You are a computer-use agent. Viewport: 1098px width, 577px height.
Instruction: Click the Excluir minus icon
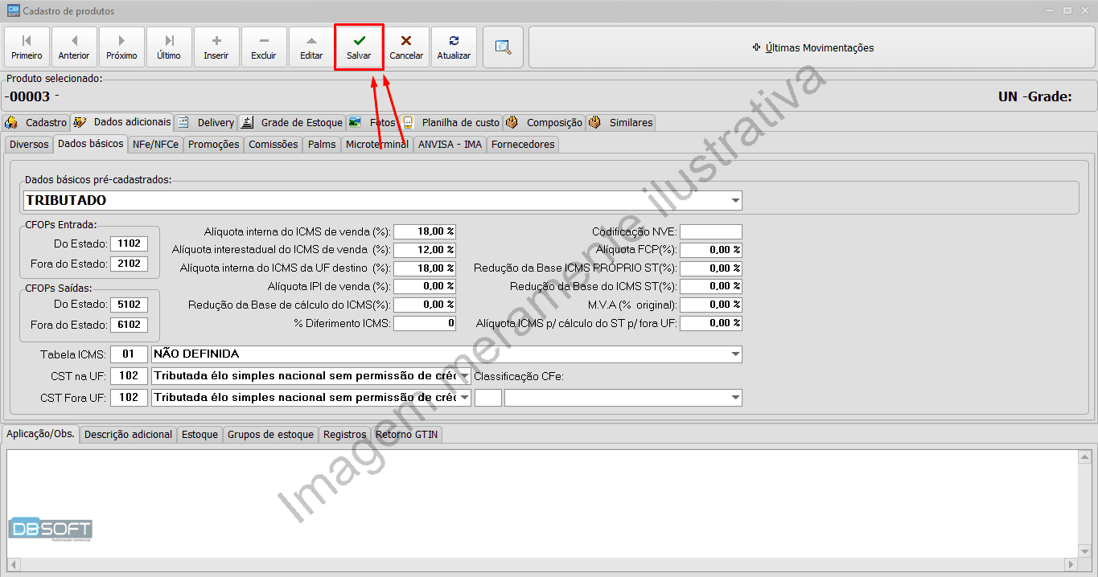click(264, 39)
